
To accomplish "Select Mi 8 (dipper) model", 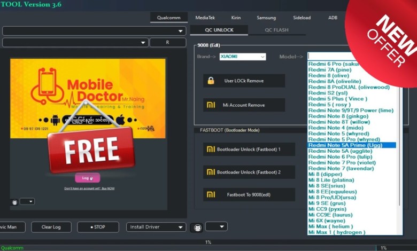I will click(325, 174).
